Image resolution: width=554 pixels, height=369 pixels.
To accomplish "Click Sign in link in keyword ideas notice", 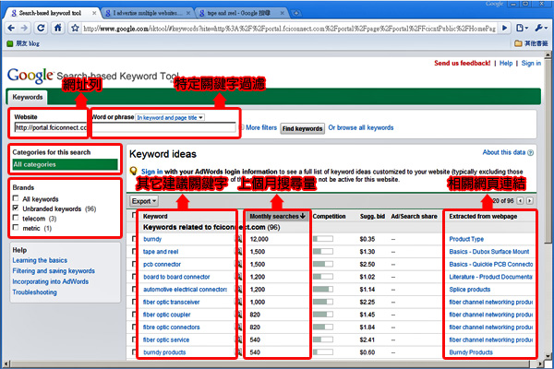I will point(152,172).
